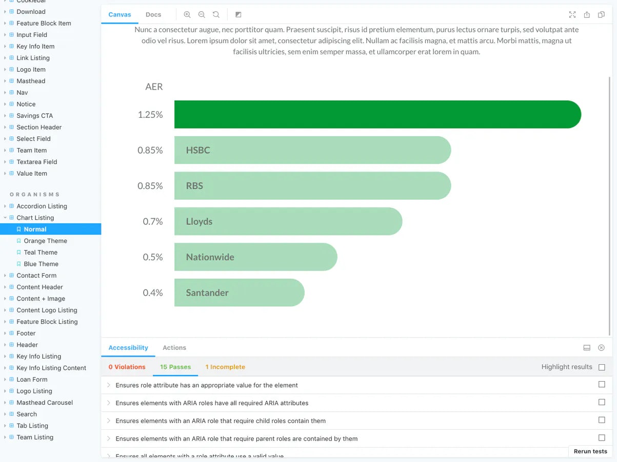The image size is (617, 462).
Task: Show the 15 Passes results
Action: point(175,367)
